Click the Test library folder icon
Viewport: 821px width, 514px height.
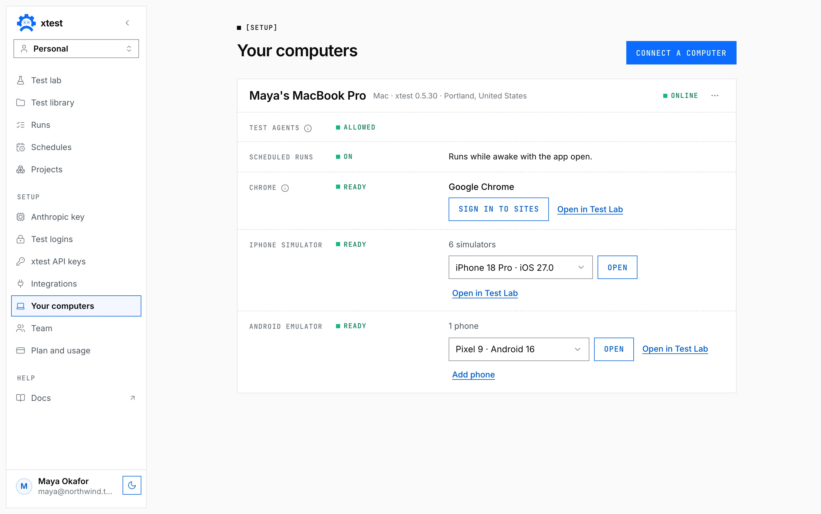tap(21, 102)
